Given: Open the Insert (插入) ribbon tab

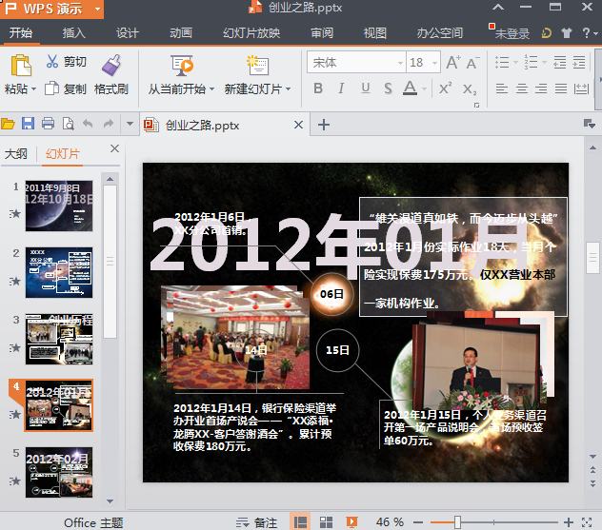Looking at the screenshot, I should point(74,33).
